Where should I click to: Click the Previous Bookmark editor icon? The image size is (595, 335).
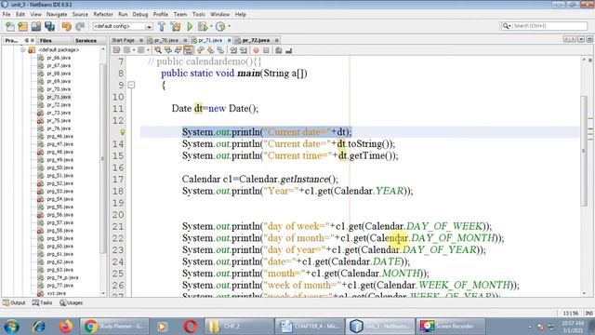(x=201, y=50)
